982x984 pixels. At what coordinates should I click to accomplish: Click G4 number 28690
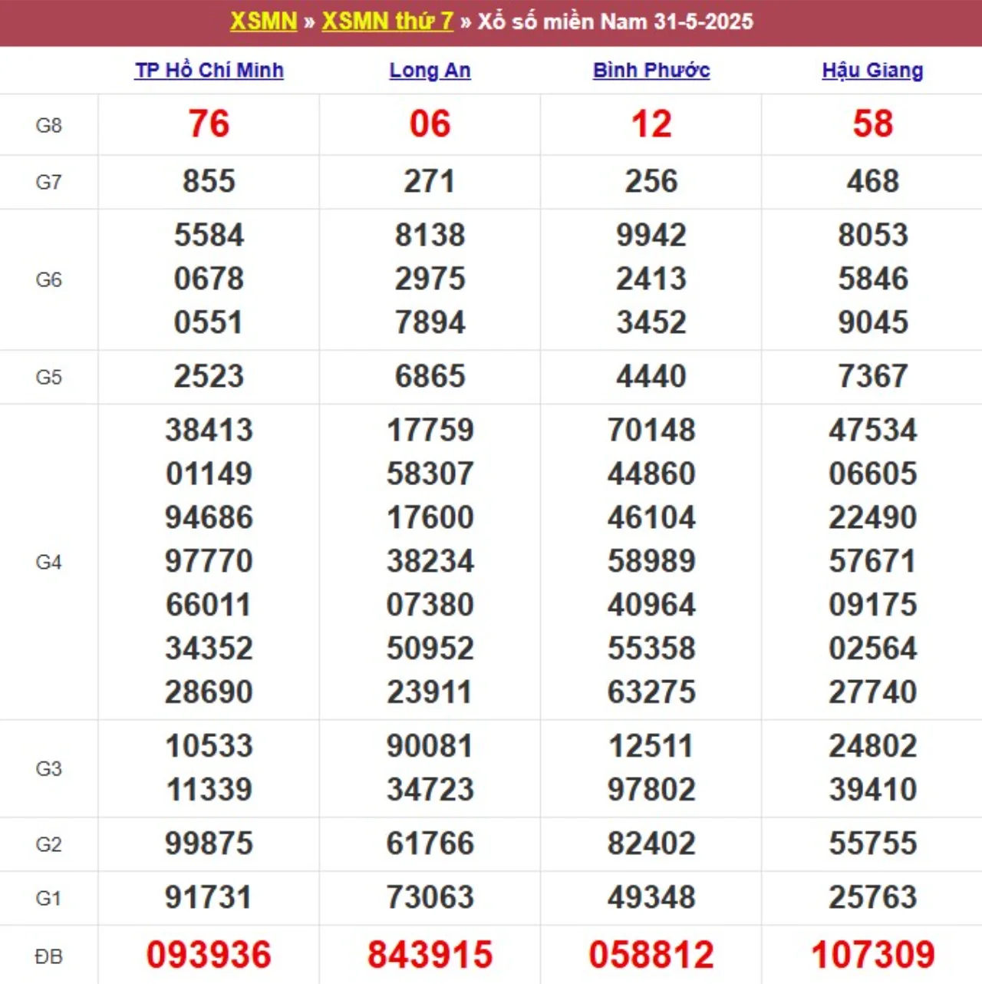coord(209,693)
